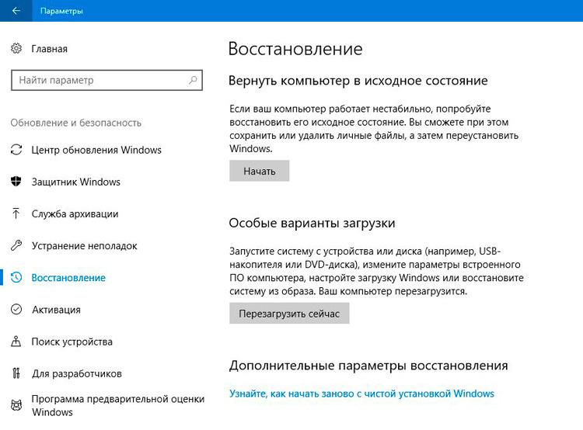The height and width of the screenshot is (430, 583).
Task: Click heading Вернуть компьютер в исходное состояние
Action: pos(358,81)
